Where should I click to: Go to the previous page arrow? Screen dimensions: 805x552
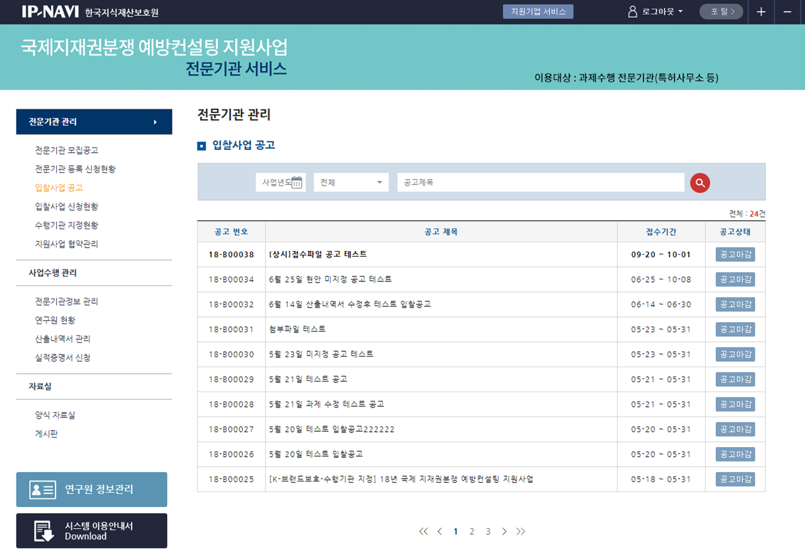(x=440, y=532)
